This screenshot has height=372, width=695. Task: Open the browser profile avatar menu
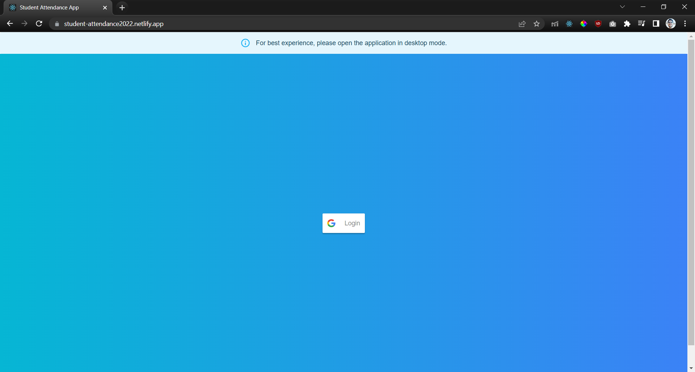(x=671, y=23)
